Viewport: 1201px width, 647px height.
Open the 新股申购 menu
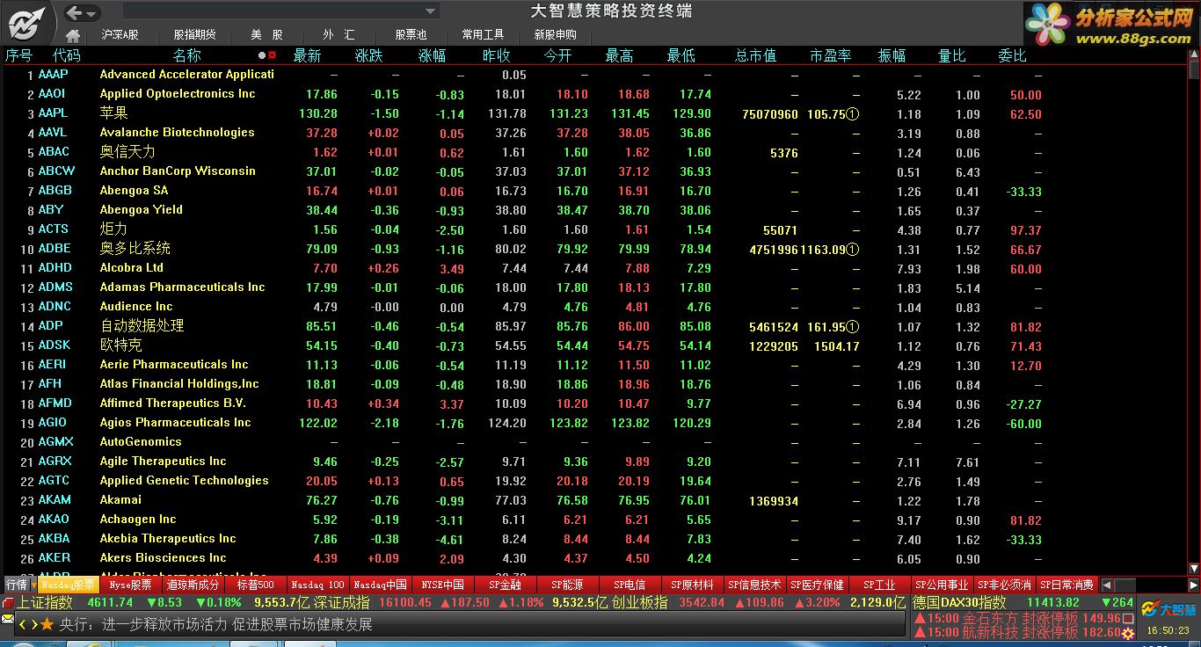click(x=555, y=35)
